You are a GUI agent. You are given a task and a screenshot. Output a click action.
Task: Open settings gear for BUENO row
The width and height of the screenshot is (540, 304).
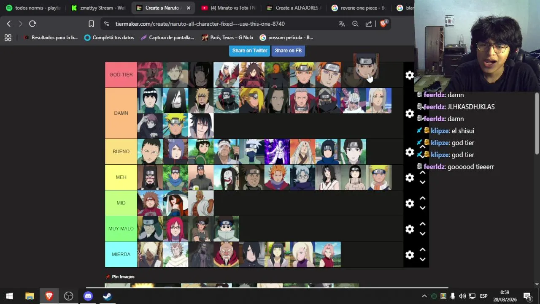pyautogui.click(x=410, y=152)
